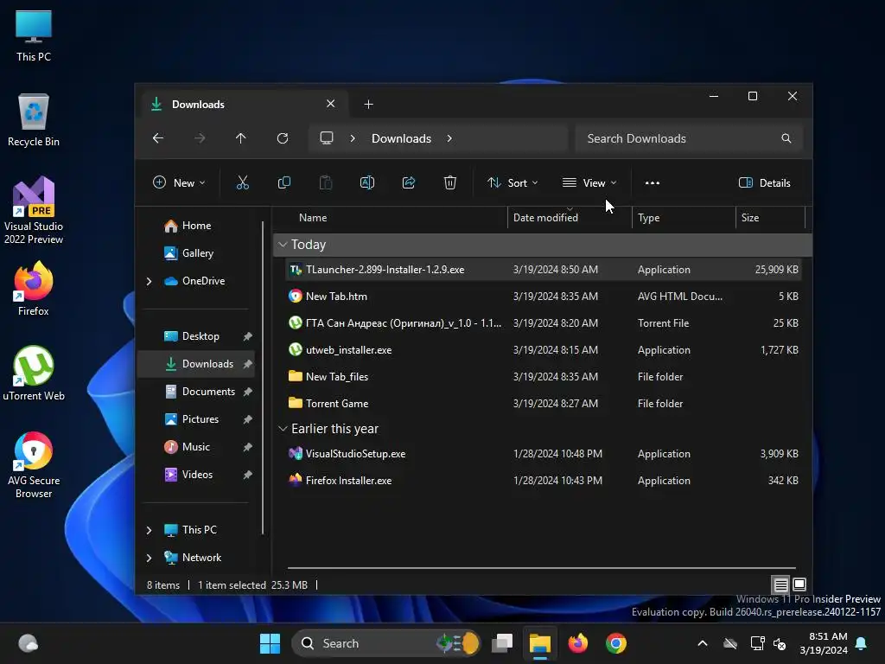
Task: Select TLauncher-2.899-Installer-1.2.9.exe file
Action: (543, 270)
